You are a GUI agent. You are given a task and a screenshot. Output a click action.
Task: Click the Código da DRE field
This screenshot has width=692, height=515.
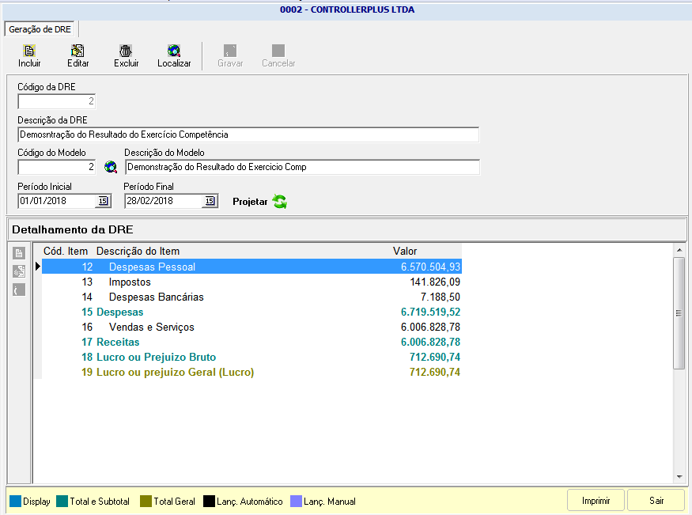pyautogui.click(x=56, y=101)
